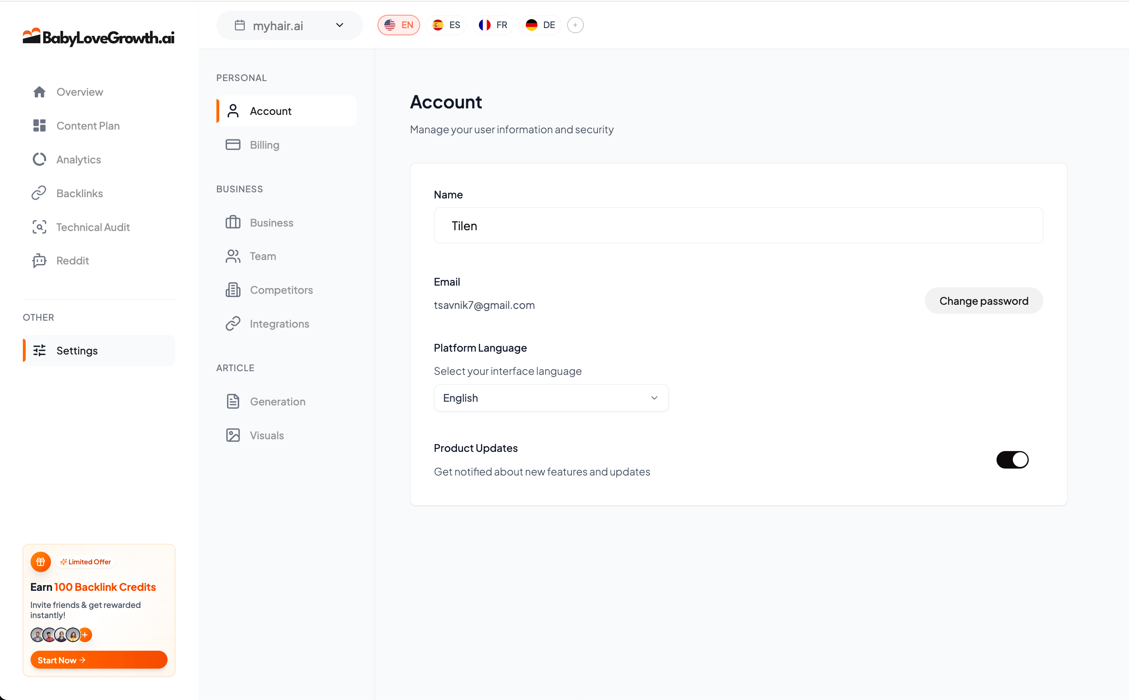This screenshot has width=1129, height=700.
Task: Click the Competitors building icon
Action: tap(233, 290)
